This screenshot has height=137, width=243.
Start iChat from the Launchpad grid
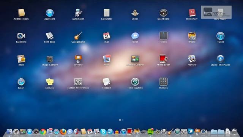(x=135, y=36)
